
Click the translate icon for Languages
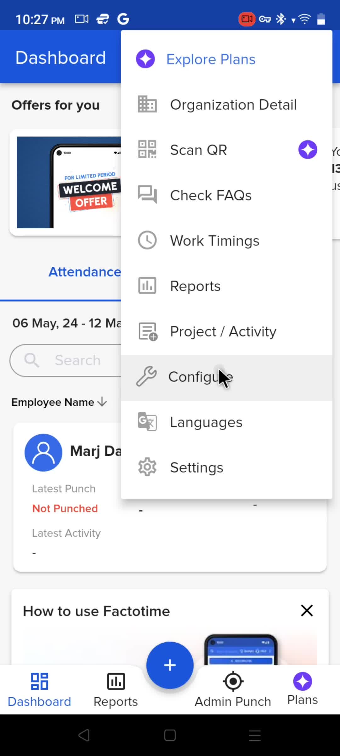pos(147,421)
